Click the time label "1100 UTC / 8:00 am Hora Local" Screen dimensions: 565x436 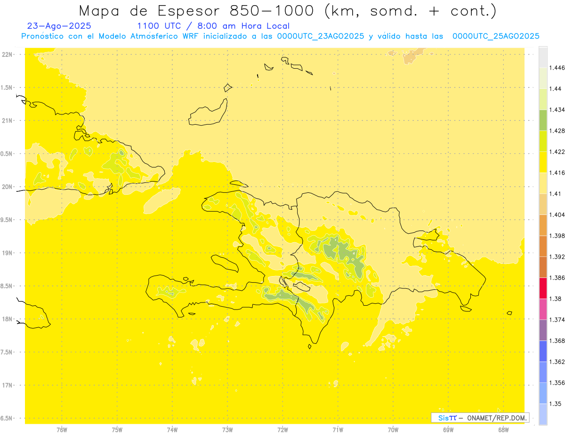point(213,26)
